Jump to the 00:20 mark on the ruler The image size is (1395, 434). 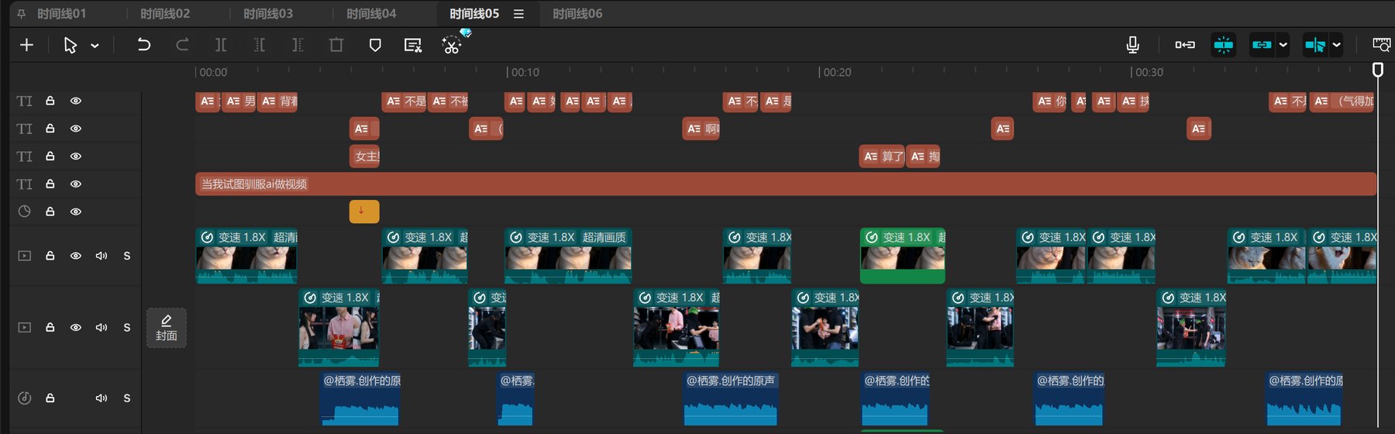point(836,72)
